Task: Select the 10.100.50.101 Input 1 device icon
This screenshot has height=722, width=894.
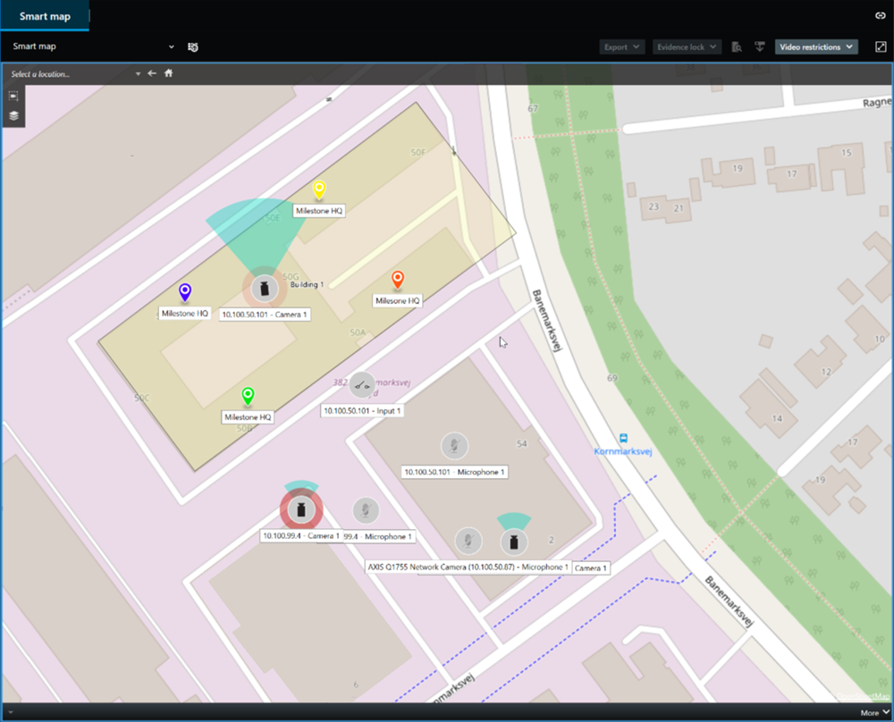Action: coord(361,385)
